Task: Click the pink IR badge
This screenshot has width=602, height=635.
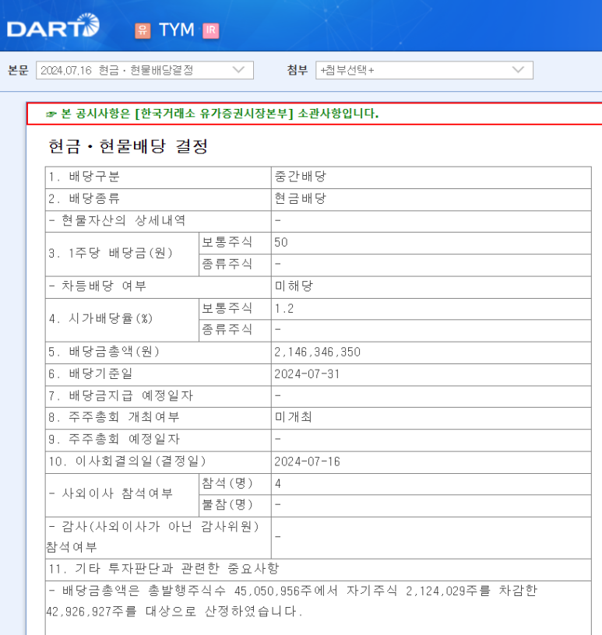Action: click(x=210, y=30)
